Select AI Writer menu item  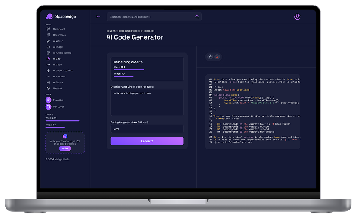pos(58,41)
